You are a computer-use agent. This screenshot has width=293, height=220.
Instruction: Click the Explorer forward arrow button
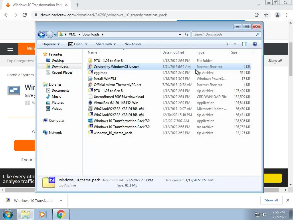50,34
